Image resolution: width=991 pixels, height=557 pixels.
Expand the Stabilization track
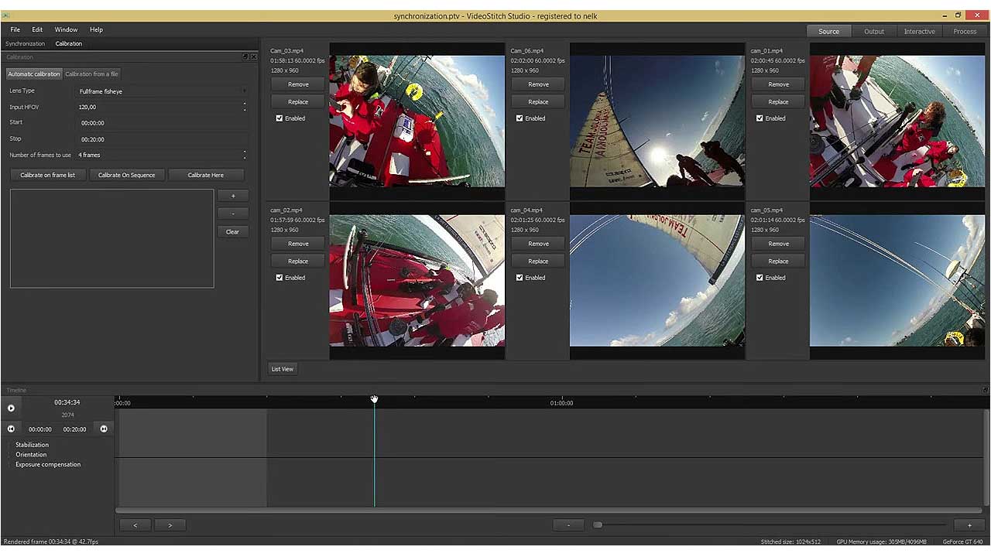(x=11, y=444)
